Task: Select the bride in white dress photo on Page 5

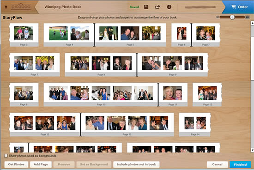Action: pos(109,33)
